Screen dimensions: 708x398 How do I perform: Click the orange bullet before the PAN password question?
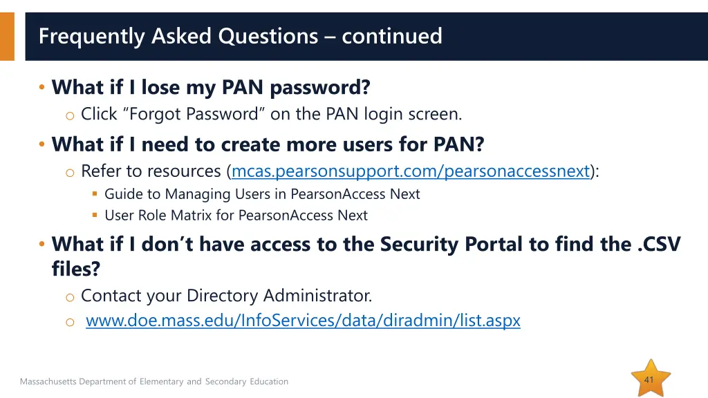[x=42, y=88]
